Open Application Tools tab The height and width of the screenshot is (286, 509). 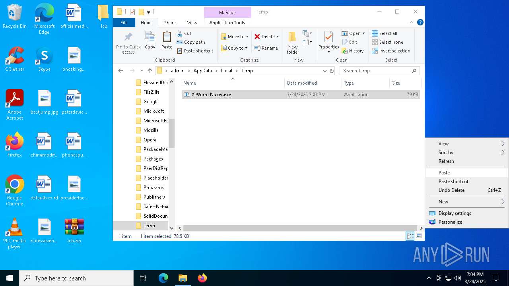227,23
